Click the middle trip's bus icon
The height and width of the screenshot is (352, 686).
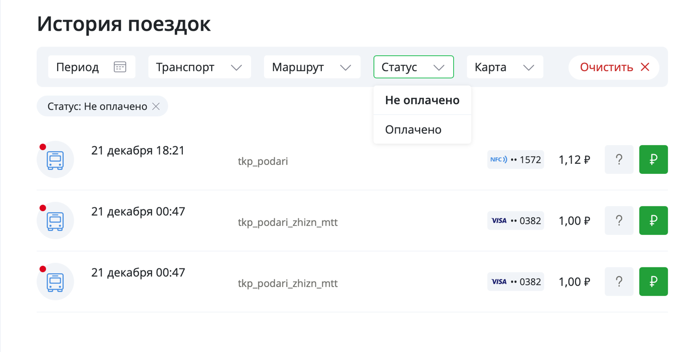(x=55, y=221)
